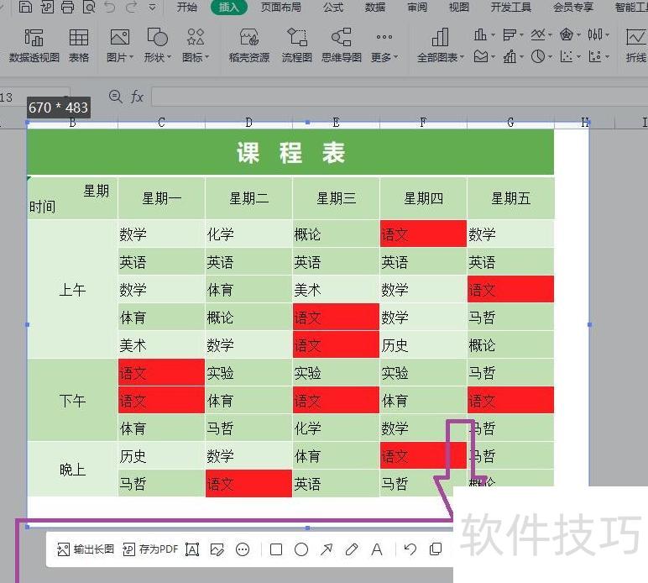Open the bar chart type dropdown
This screenshot has height=583, width=648.
pos(513,34)
